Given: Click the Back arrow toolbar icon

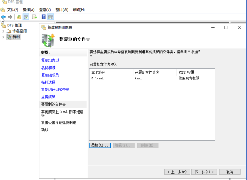Looking at the screenshot, I should pyautogui.click(x=3, y=17).
